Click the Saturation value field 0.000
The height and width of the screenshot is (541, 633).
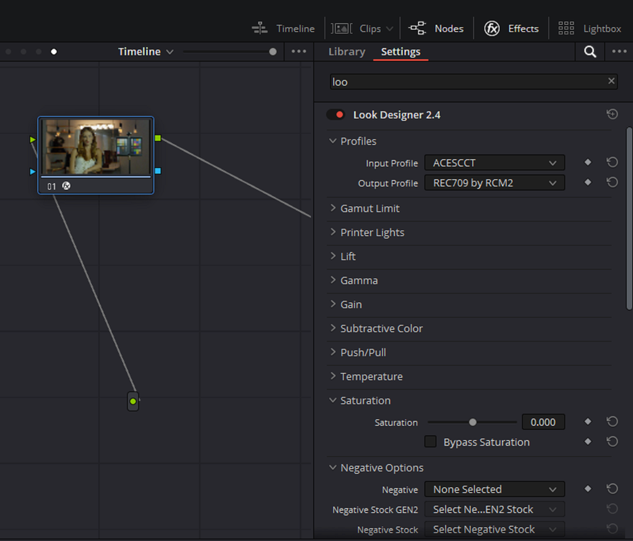[543, 422]
